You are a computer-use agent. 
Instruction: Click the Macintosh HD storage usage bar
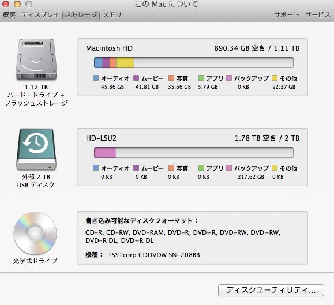pyautogui.click(x=194, y=63)
